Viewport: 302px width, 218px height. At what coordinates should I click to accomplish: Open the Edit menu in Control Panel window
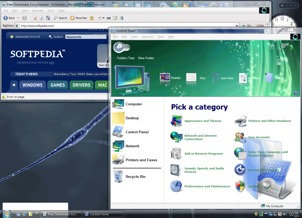[124, 37]
